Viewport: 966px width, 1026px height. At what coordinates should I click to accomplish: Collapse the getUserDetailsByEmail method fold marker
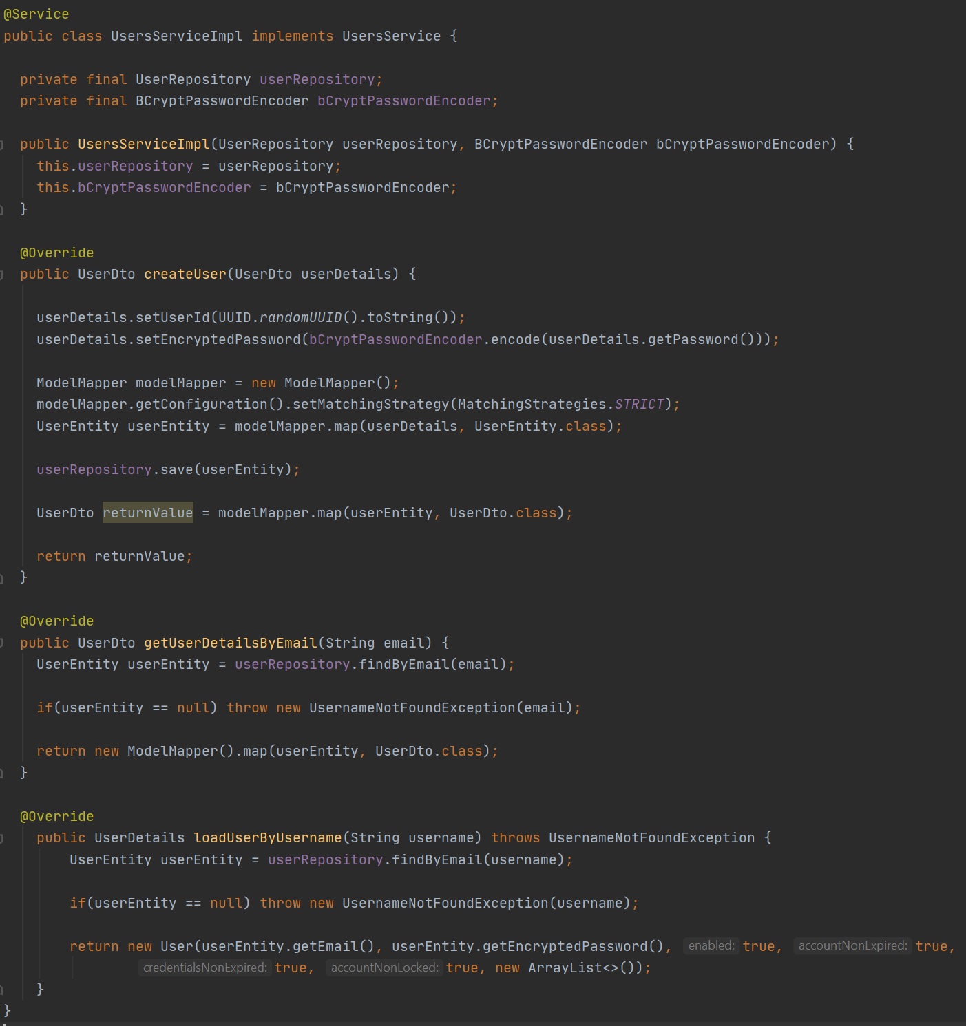point(2,643)
